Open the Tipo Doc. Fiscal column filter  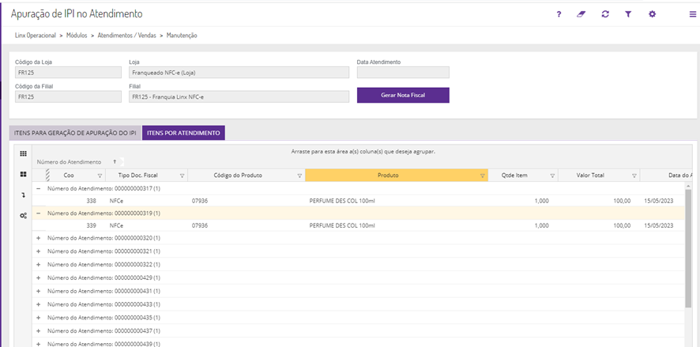pyautogui.click(x=183, y=175)
